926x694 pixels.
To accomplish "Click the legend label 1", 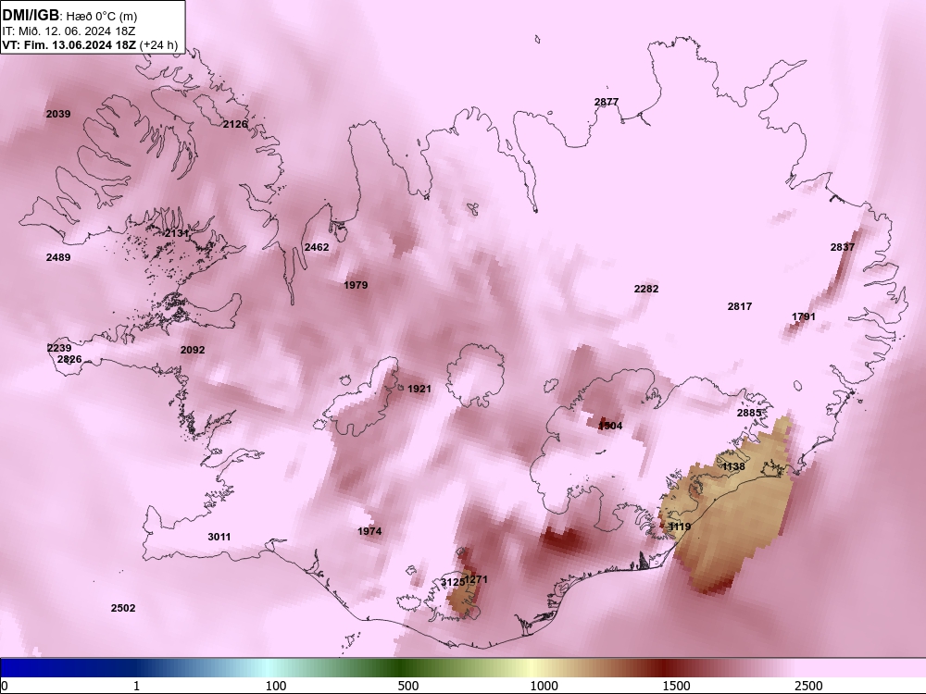I will (x=136, y=686).
